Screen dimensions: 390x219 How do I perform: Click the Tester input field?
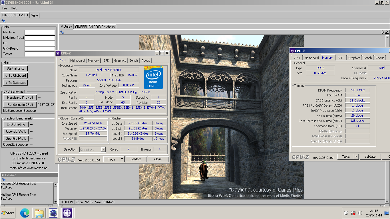tap(40, 54)
